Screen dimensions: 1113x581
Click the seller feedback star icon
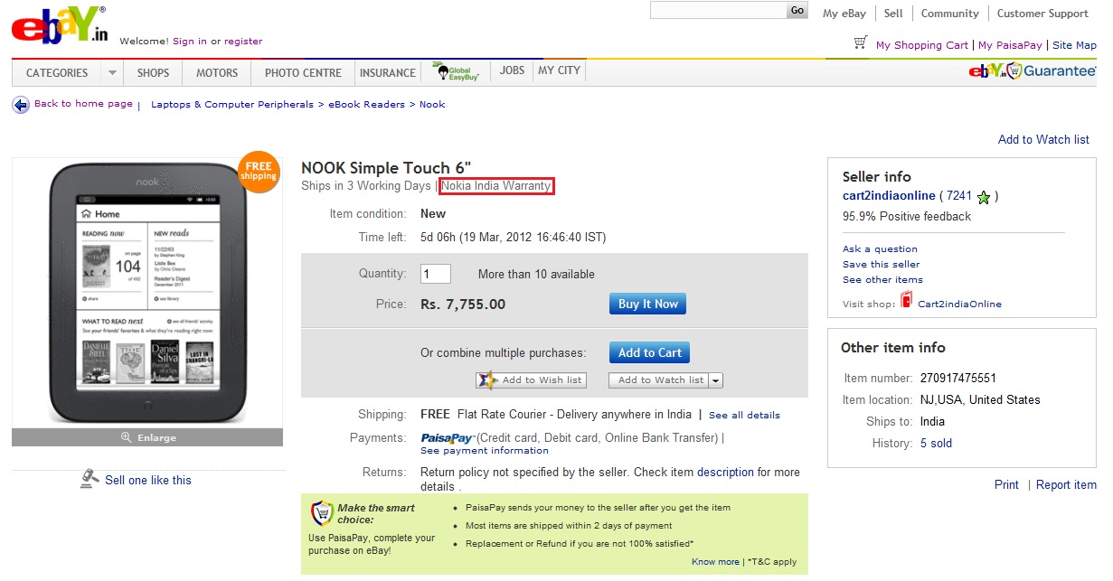coord(984,197)
